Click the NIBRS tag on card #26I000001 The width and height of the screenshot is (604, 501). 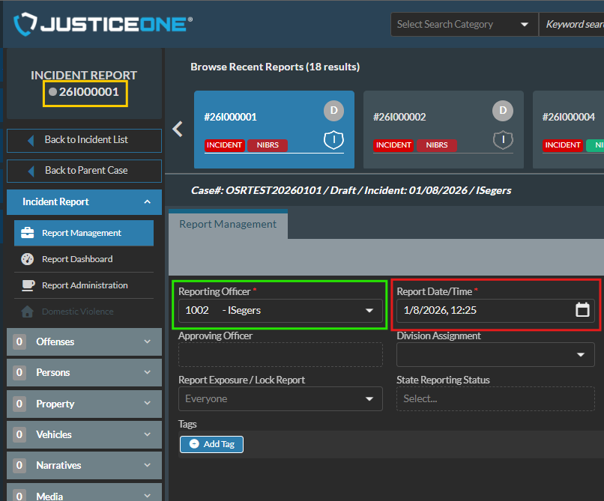pyautogui.click(x=268, y=145)
